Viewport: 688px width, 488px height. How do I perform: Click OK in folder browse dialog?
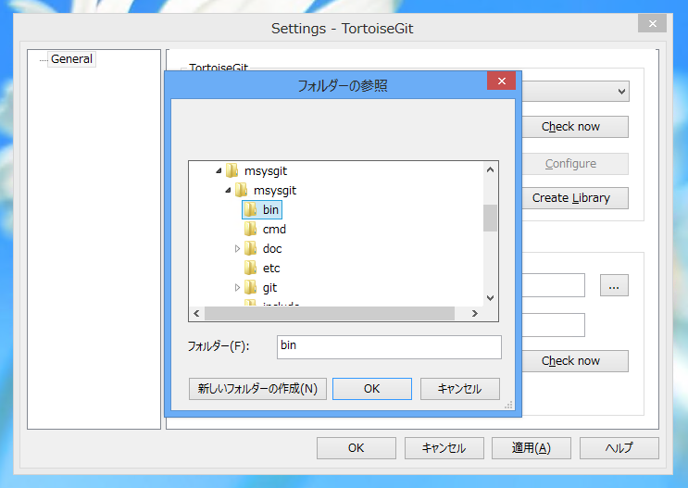pos(371,389)
